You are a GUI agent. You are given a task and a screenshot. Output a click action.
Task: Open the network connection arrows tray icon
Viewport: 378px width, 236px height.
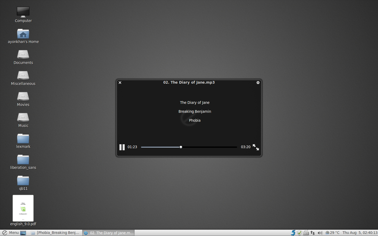[312, 233]
